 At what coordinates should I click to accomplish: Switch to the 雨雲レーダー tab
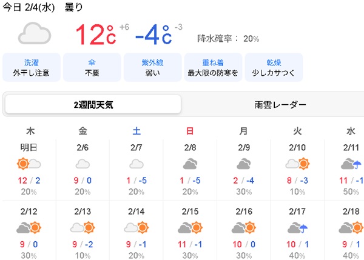click(x=280, y=105)
